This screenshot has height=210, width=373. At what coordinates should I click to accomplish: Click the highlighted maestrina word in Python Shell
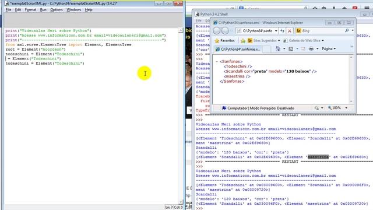pos(318,157)
